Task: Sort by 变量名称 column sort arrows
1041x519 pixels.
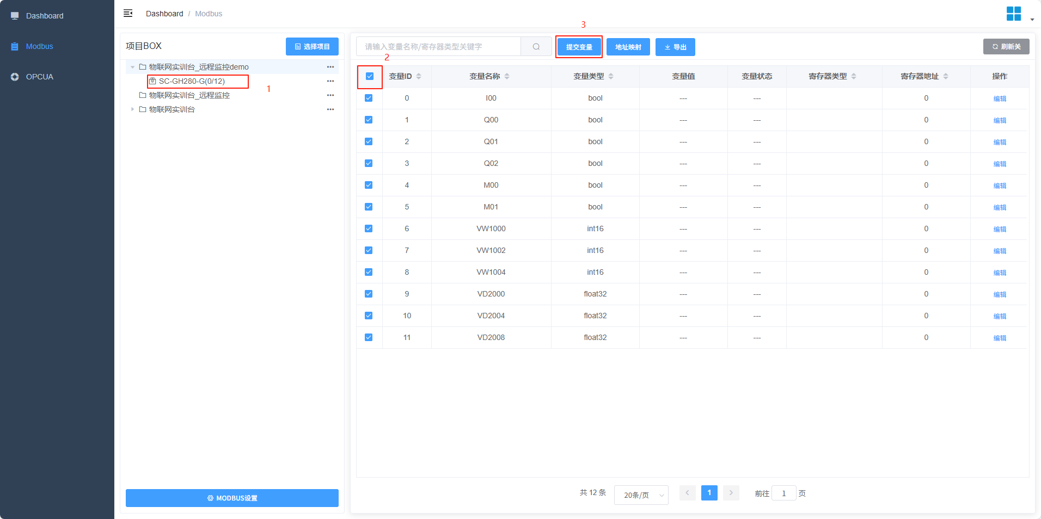Action: [x=507, y=76]
